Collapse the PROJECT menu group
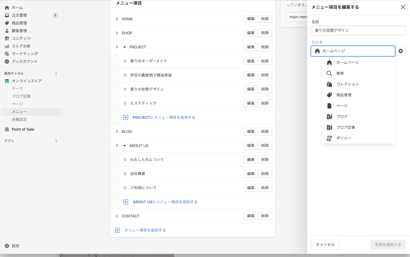 [125, 47]
